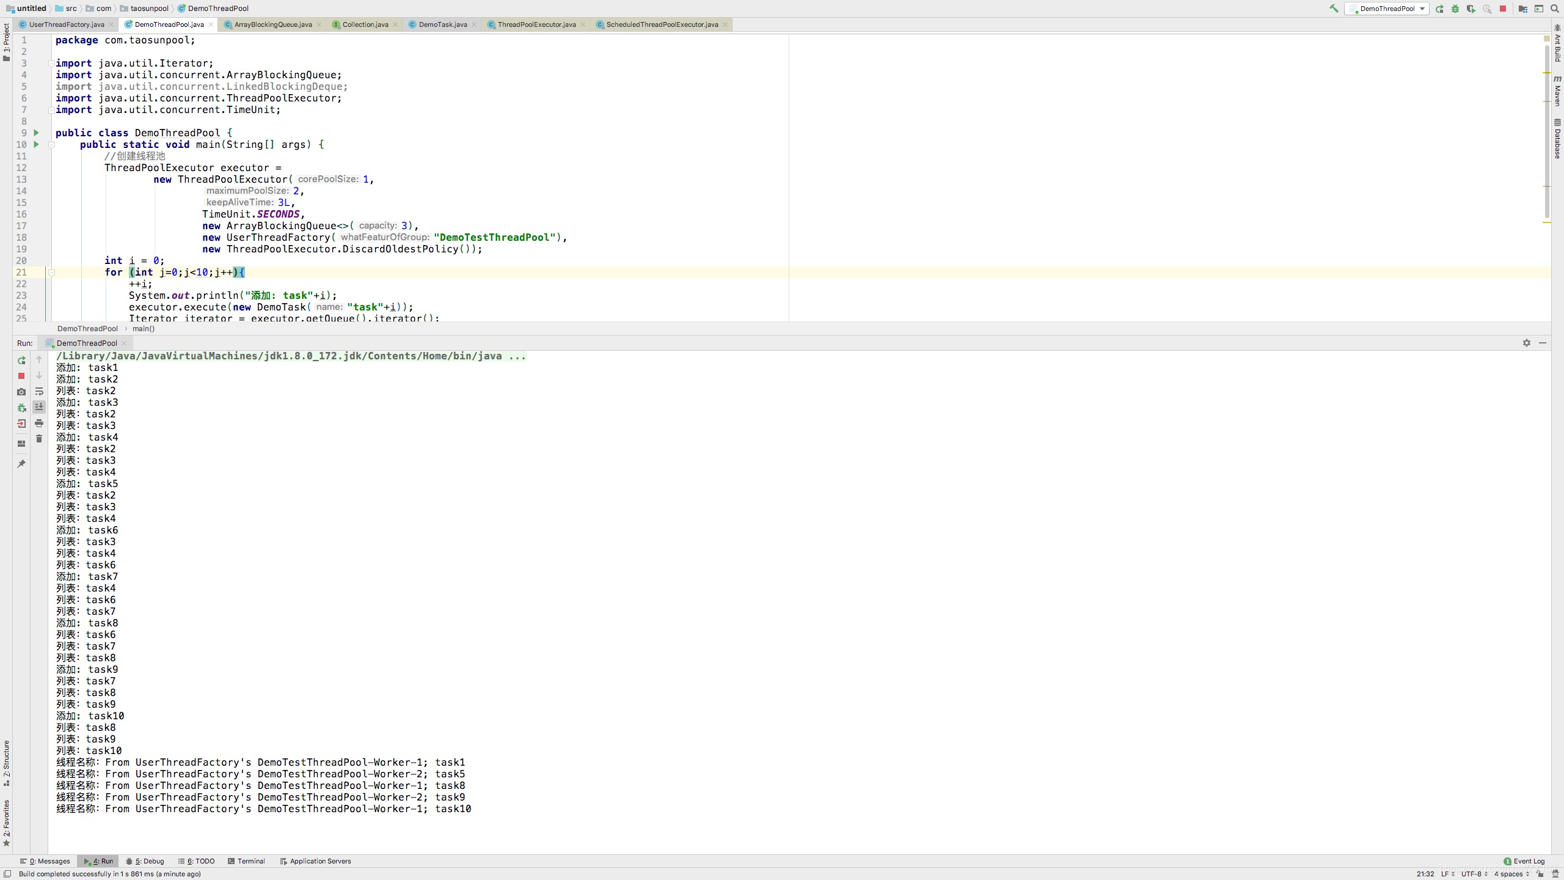Click the ThreadPoolExecutor.java file tab
This screenshot has height=880, width=1564.
point(534,24)
